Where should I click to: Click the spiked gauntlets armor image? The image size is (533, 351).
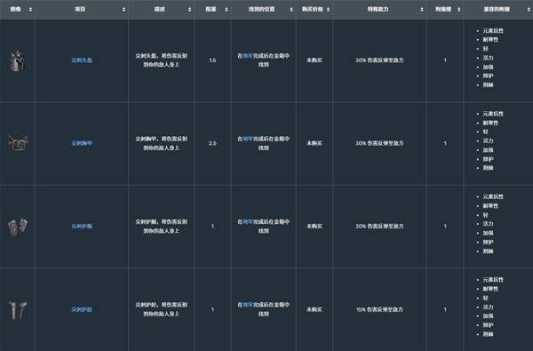tap(18, 227)
